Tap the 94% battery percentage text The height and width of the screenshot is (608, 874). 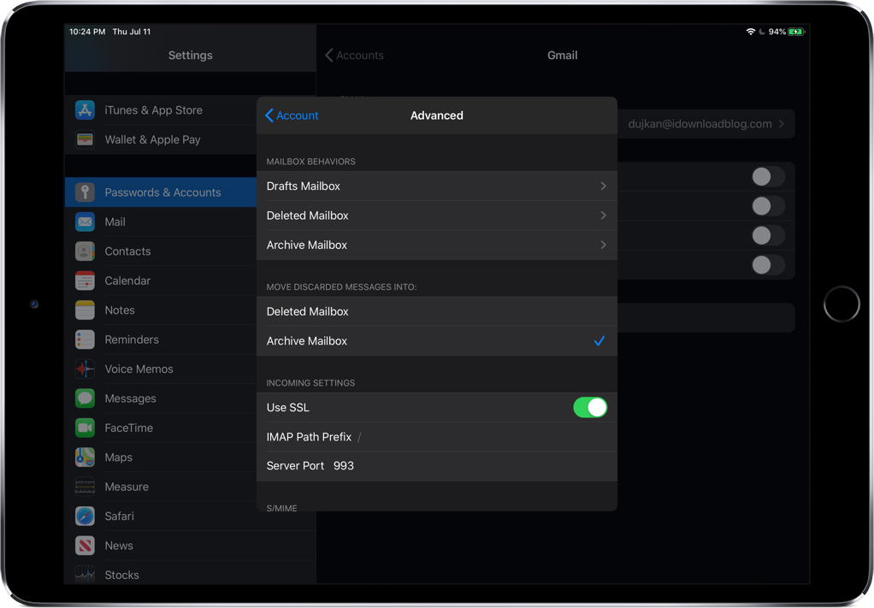777,32
